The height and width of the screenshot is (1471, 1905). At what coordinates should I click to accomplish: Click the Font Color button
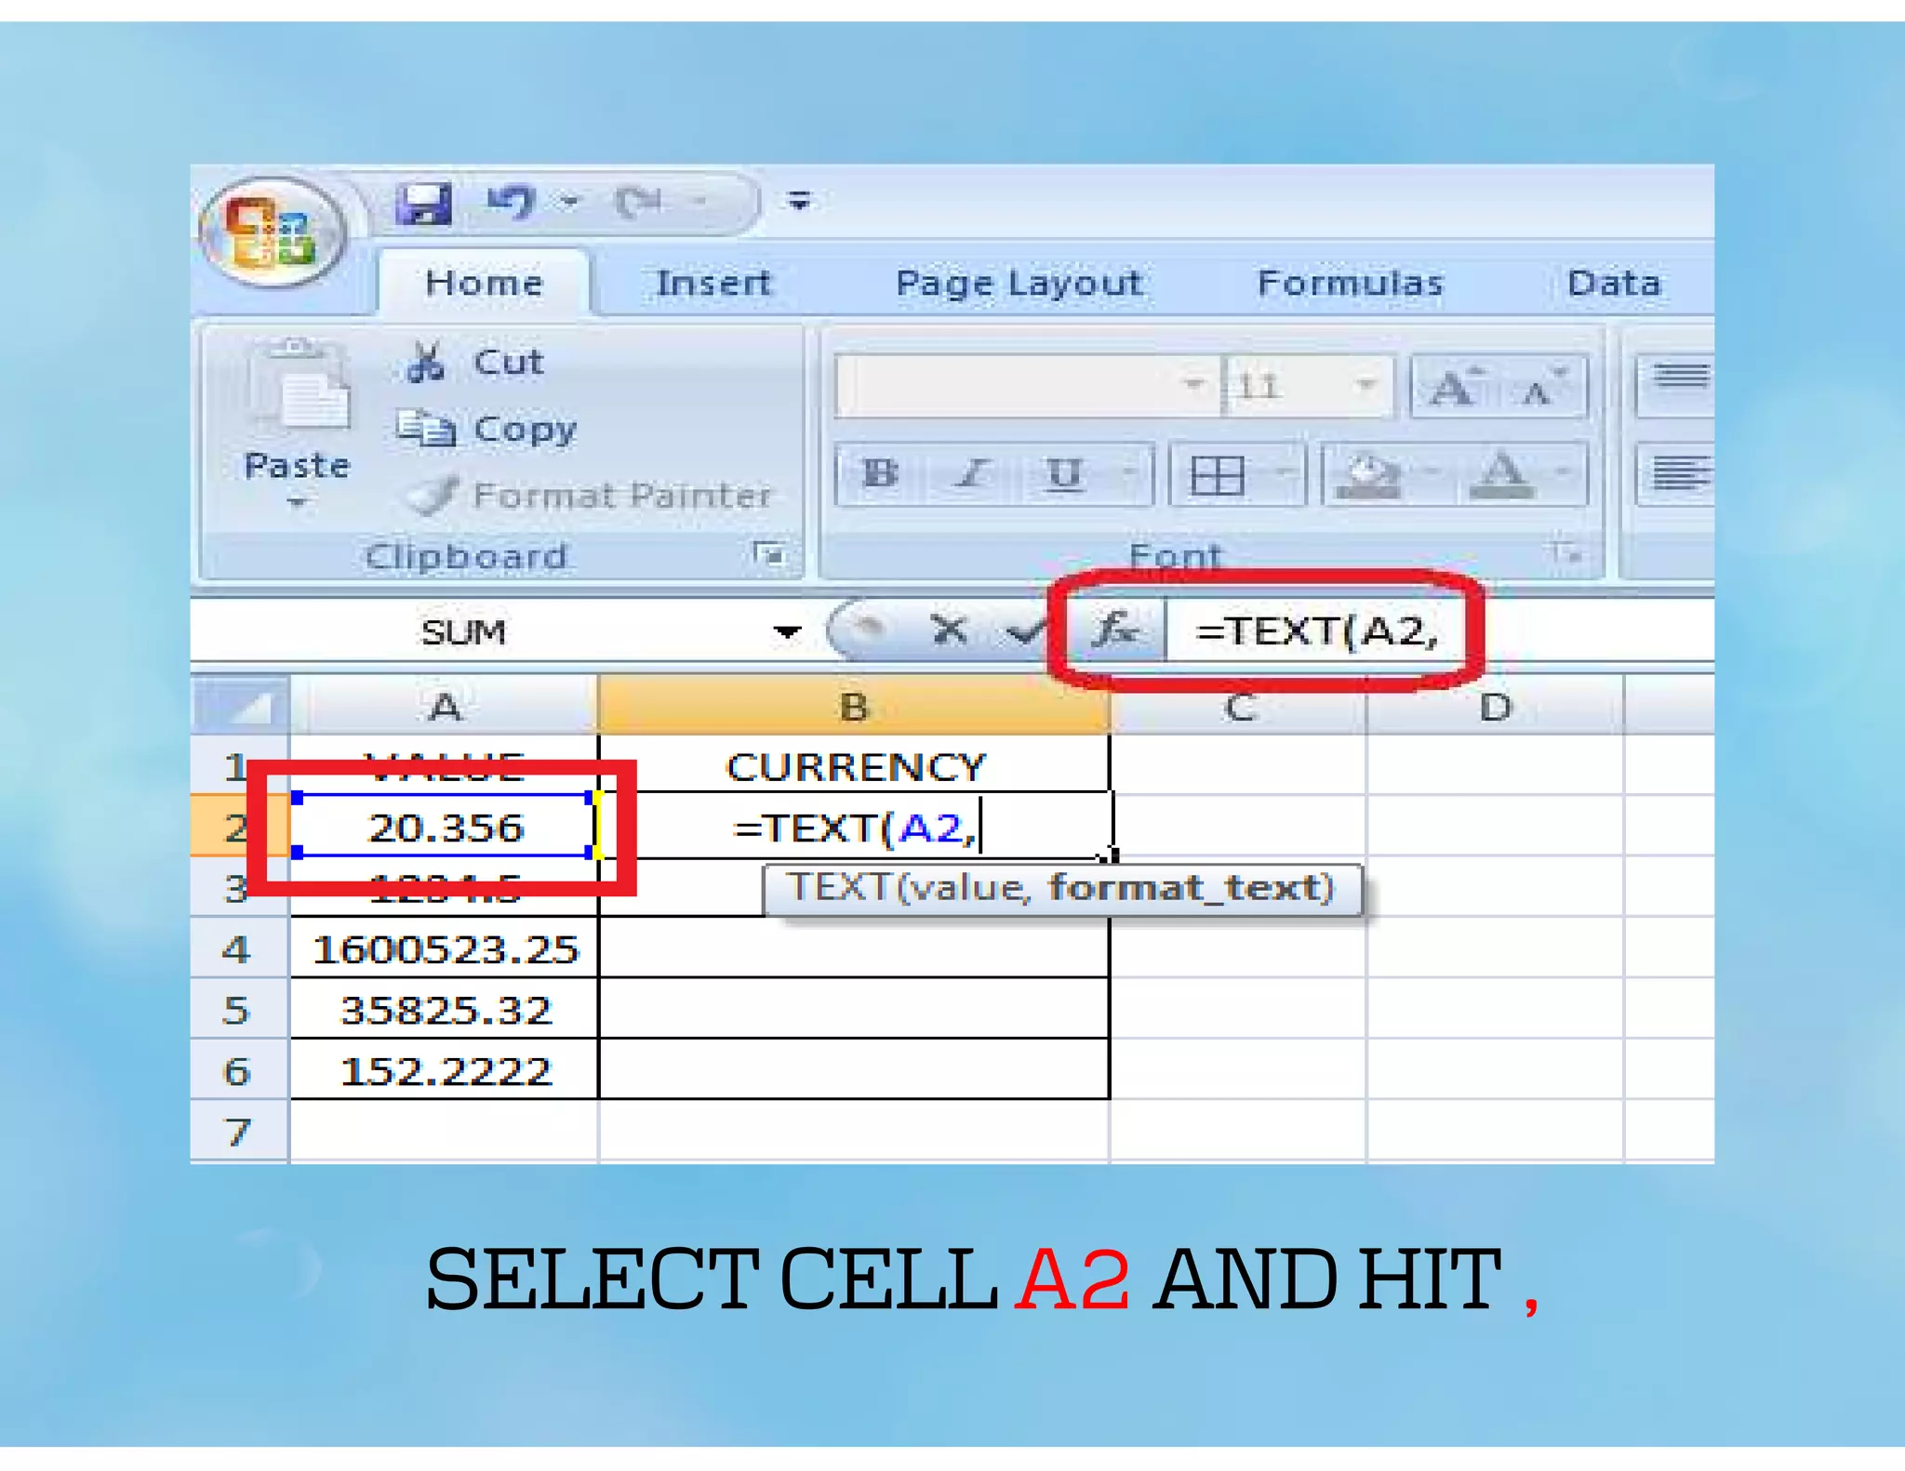click(x=1502, y=474)
